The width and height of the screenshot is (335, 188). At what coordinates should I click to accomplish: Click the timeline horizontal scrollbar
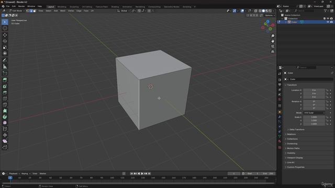[138, 183]
